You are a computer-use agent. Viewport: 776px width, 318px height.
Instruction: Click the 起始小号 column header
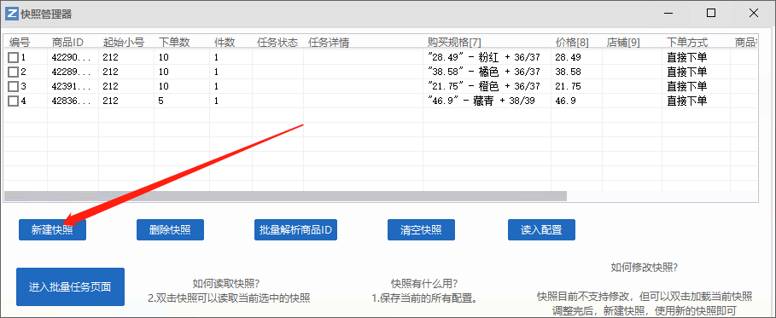[x=123, y=43]
